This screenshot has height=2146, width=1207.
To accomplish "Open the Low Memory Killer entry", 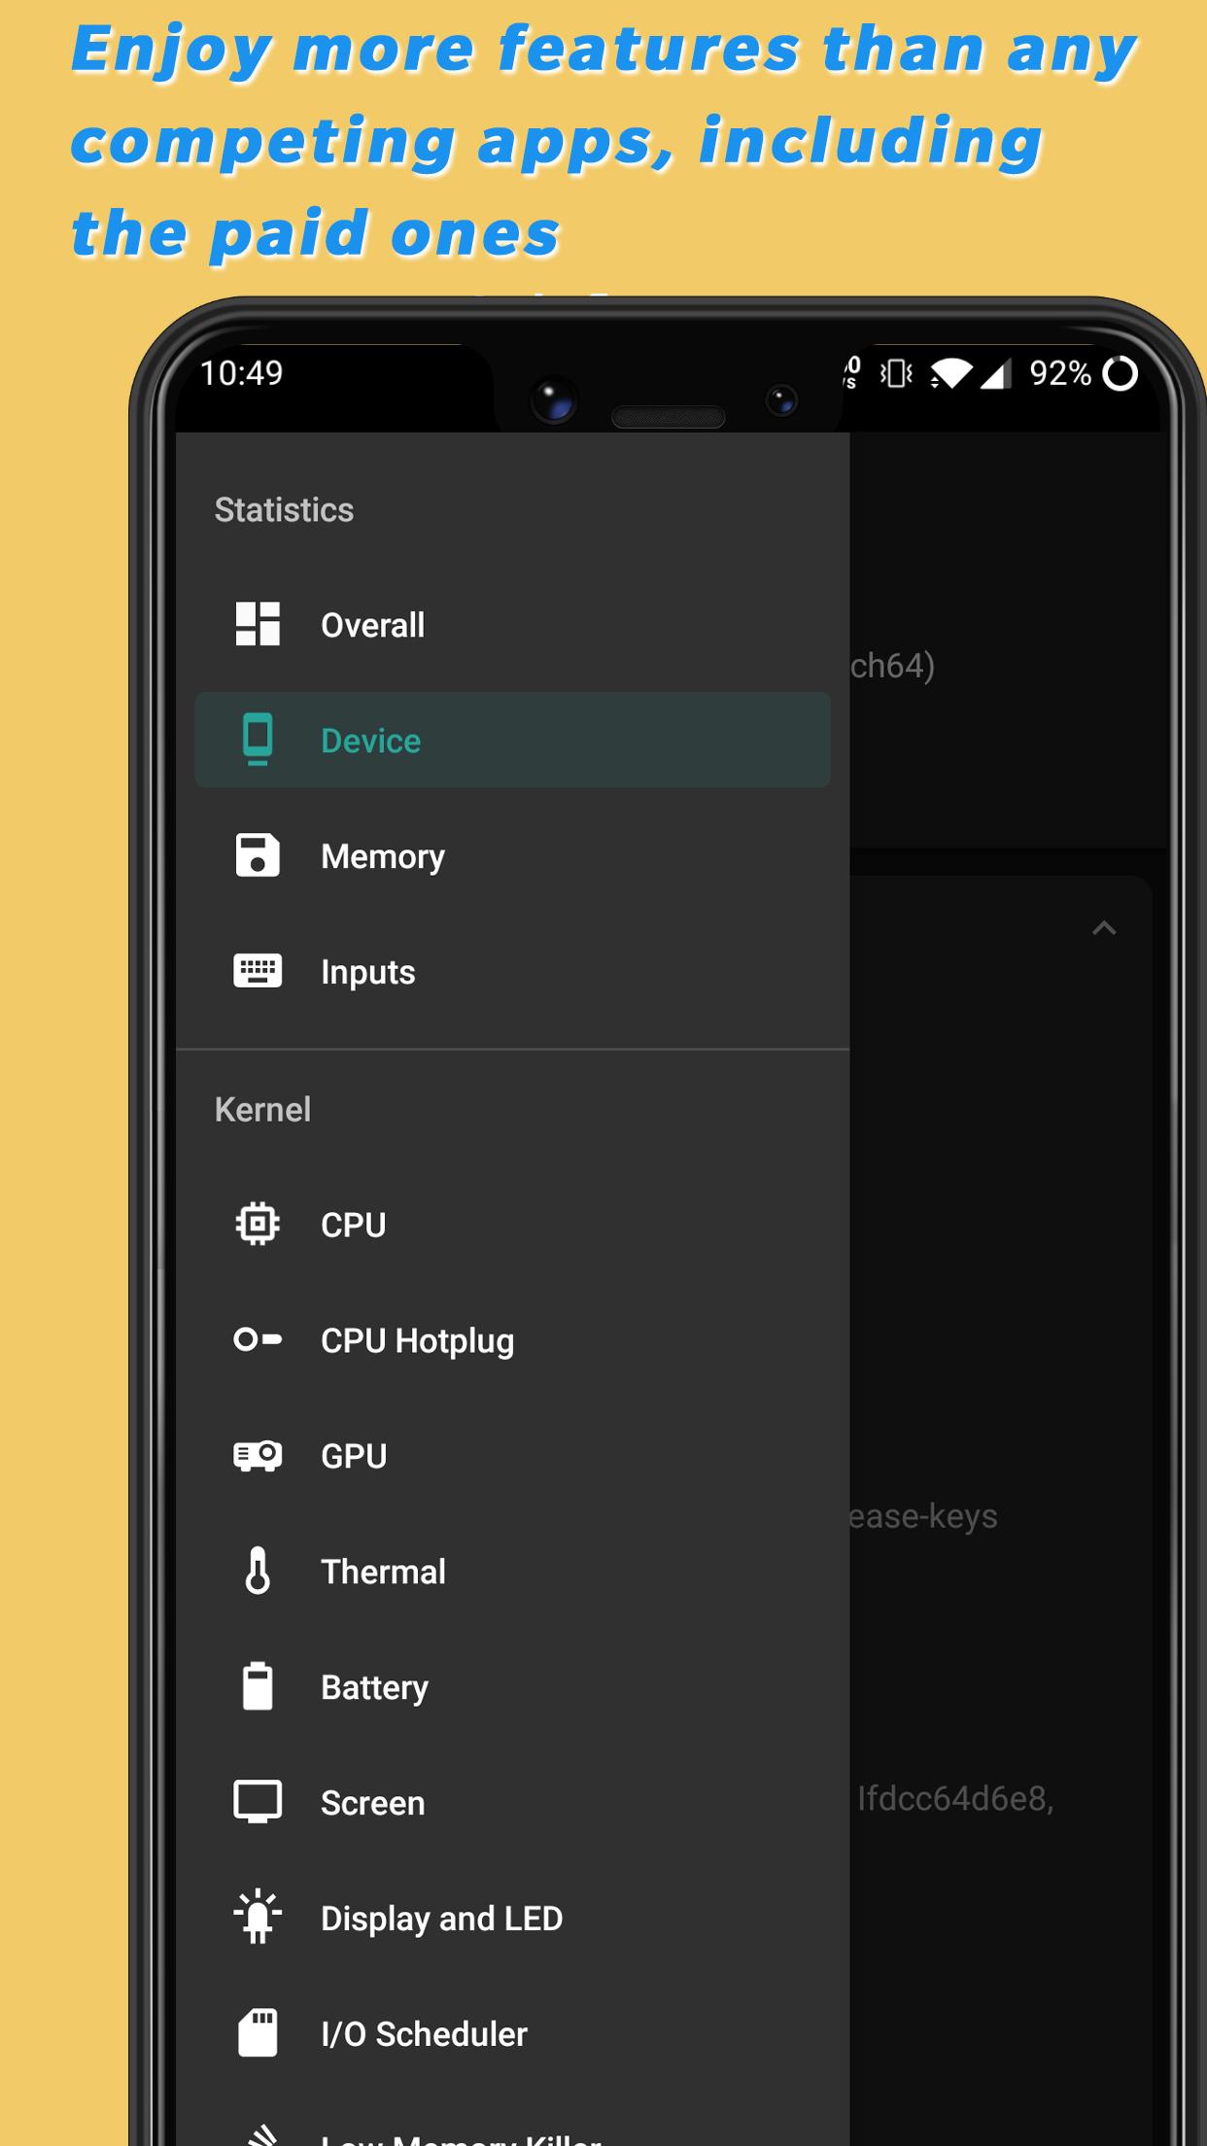I will pyautogui.click(x=461, y=2136).
